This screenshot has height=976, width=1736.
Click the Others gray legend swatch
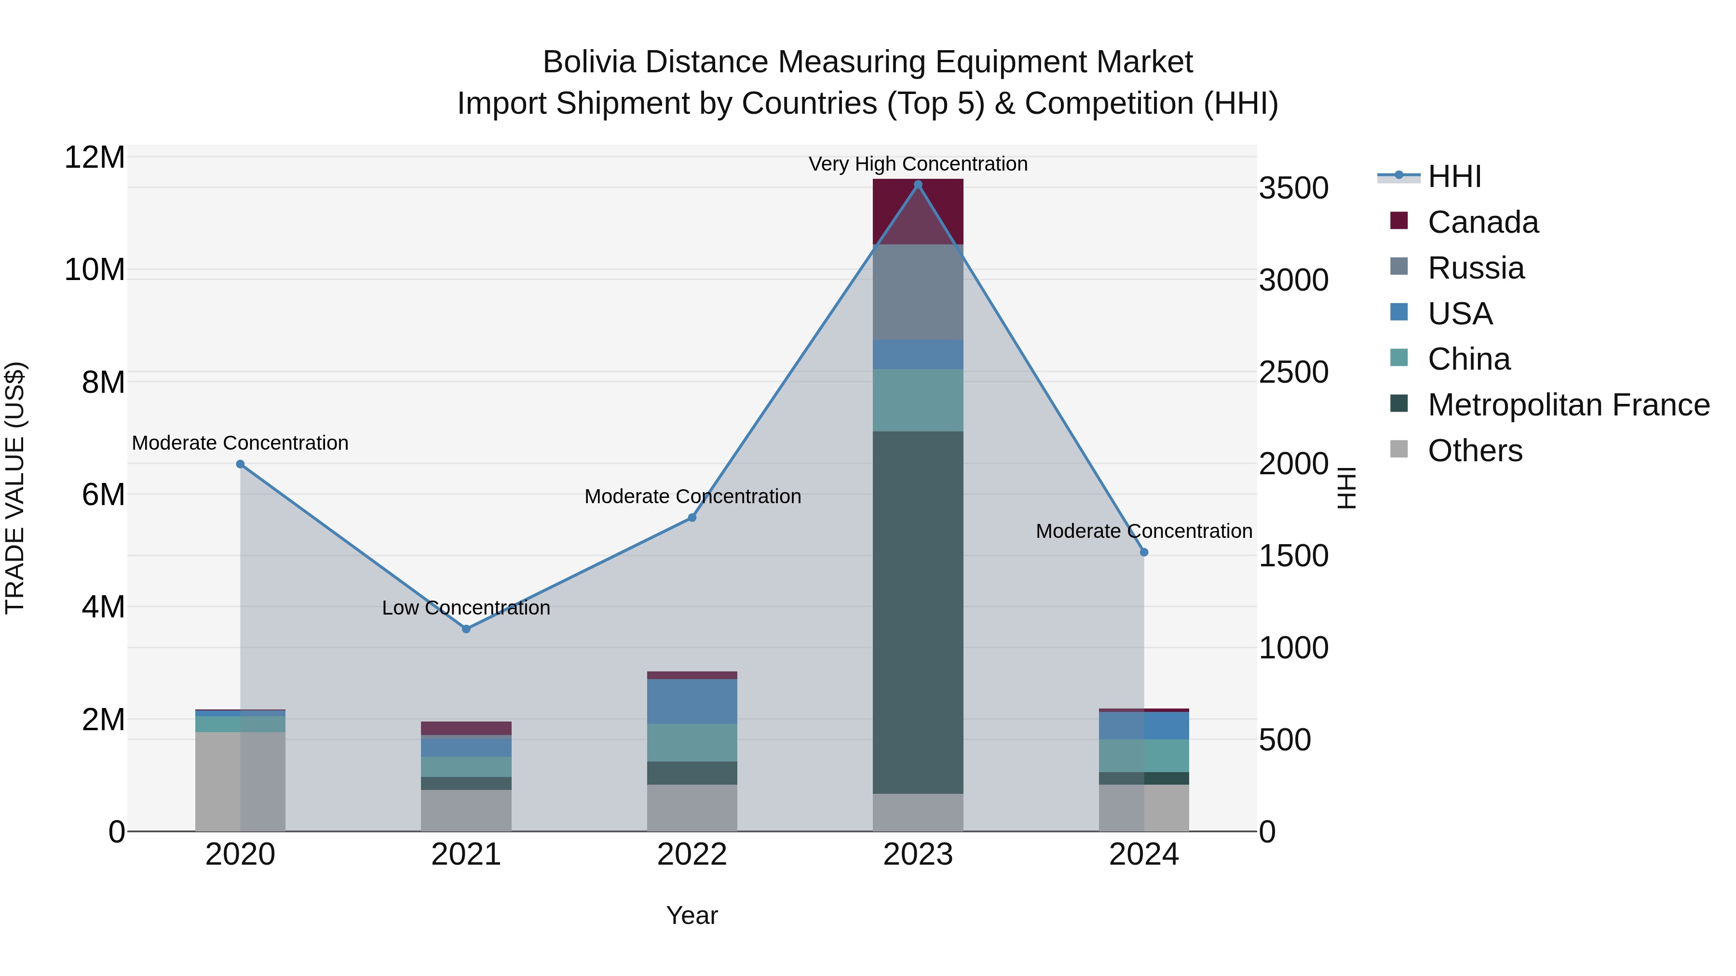(x=1399, y=449)
